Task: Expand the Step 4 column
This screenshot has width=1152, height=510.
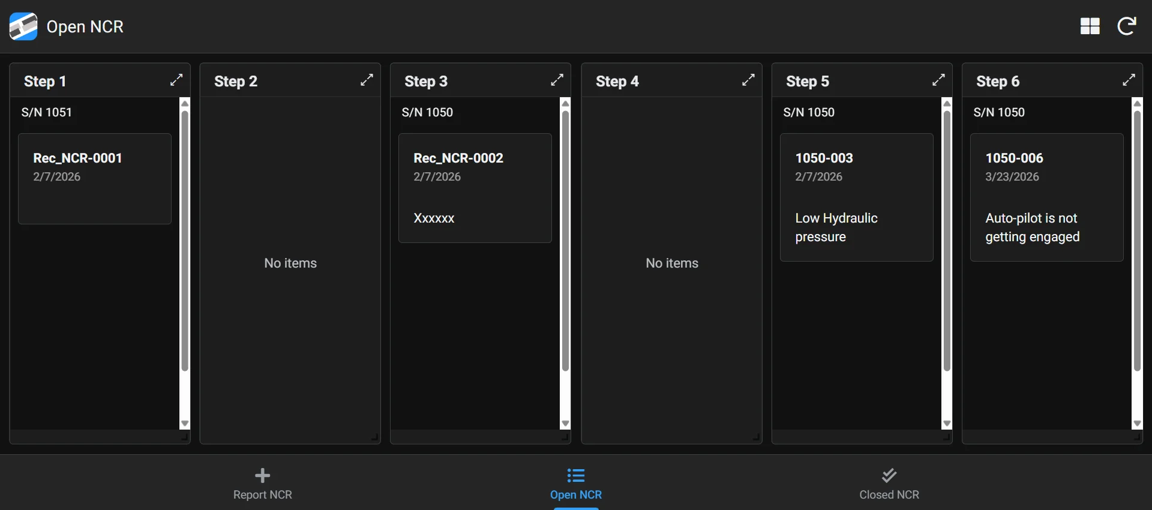Action: pos(748,80)
